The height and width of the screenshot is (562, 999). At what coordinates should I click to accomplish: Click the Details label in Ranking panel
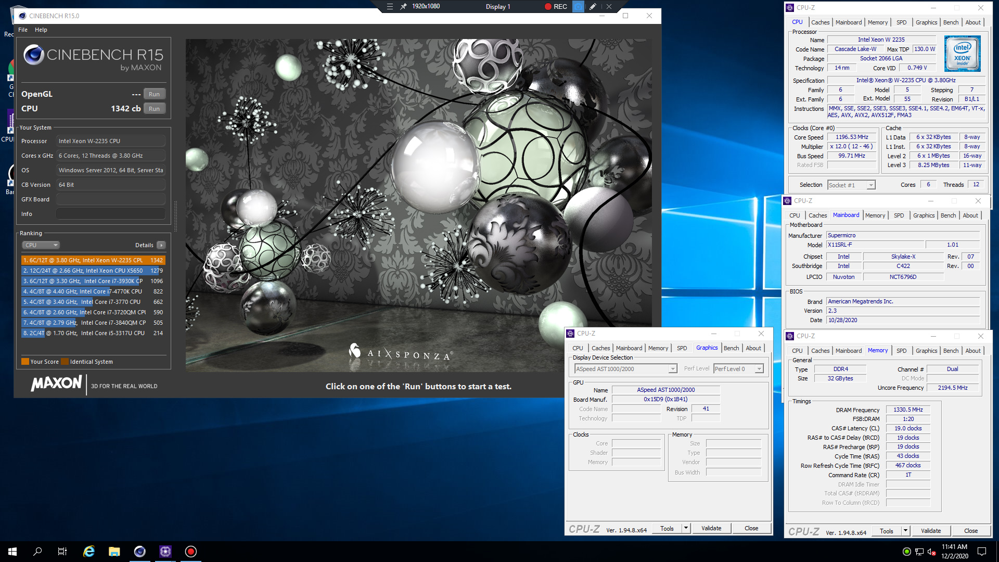(x=144, y=245)
